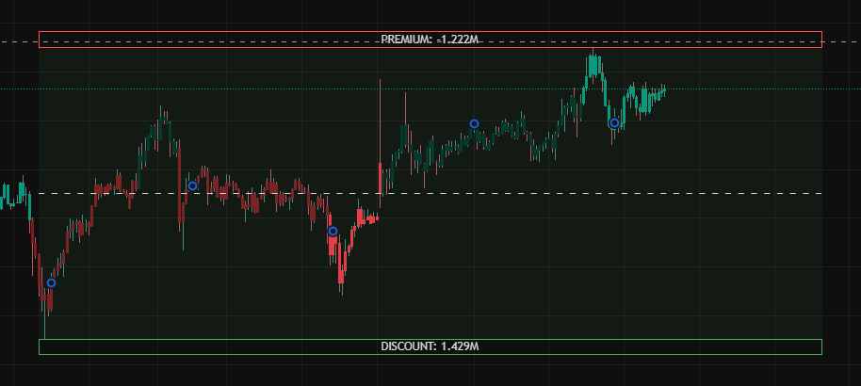Select blue circle marker following the highest peak

[614, 122]
